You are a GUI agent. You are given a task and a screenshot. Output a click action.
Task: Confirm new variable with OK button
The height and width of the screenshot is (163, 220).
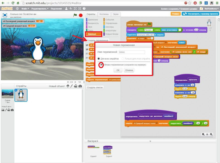point(118,70)
